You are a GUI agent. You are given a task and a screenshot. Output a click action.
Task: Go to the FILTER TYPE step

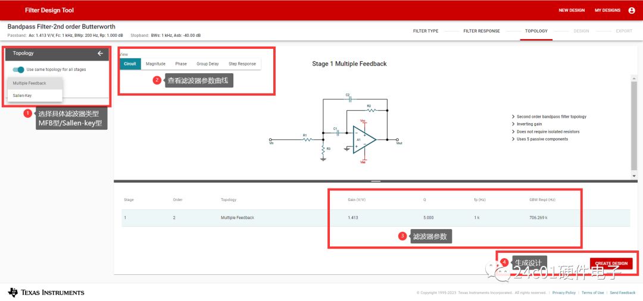click(x=426, y=31)
